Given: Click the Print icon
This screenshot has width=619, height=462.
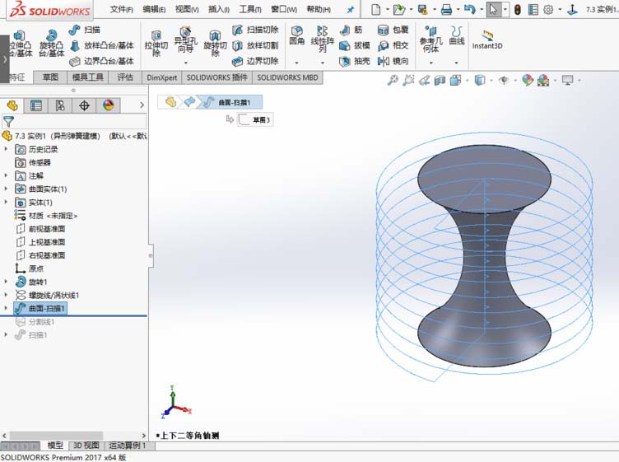Looking at the screenshot, I should [x=446, y=10].
